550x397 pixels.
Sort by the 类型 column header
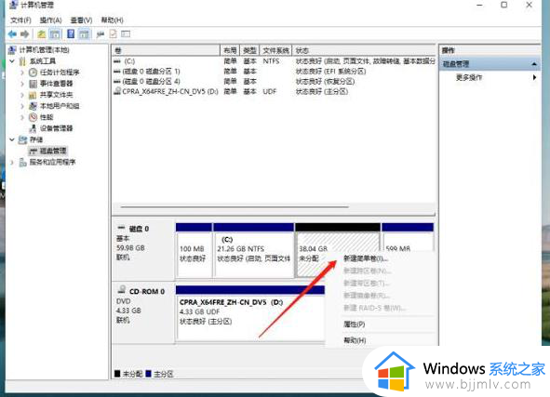click(249, 50)
